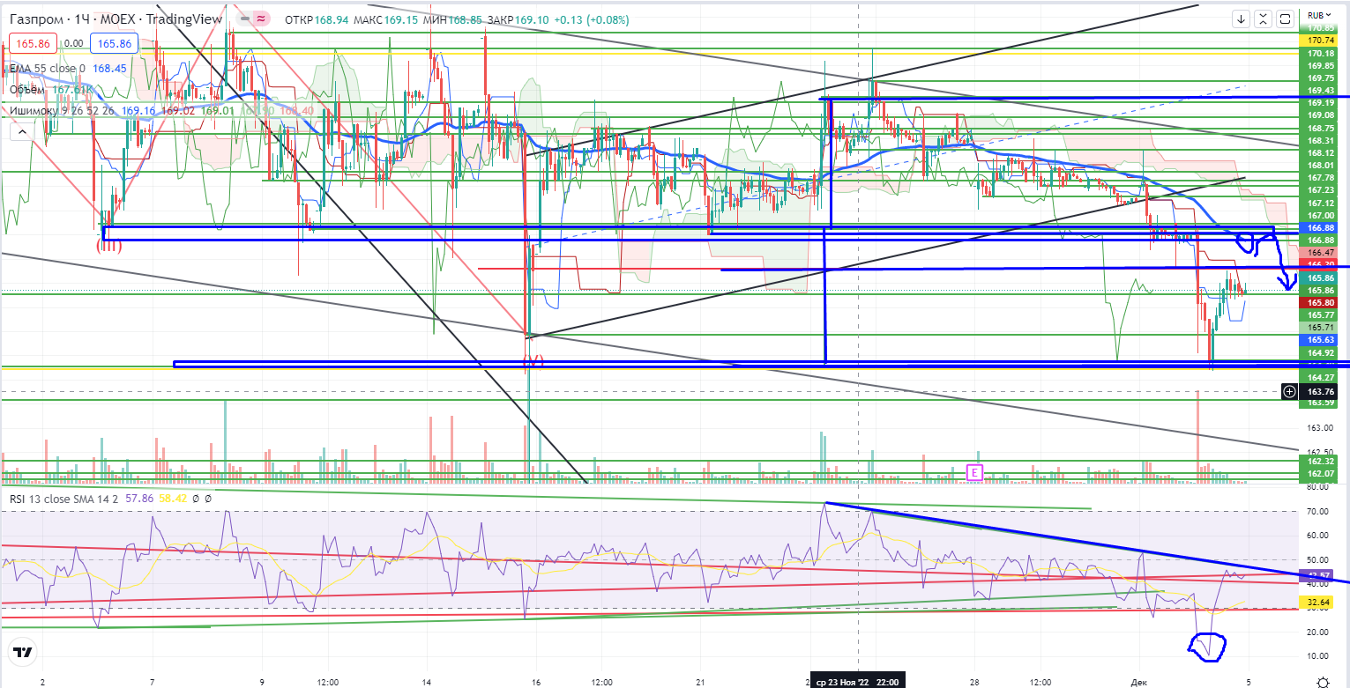The height and width of the screenshot is (688, 1350).
Task: Select the Ишимоку indicator legend
Action: [x=35, y=111]
